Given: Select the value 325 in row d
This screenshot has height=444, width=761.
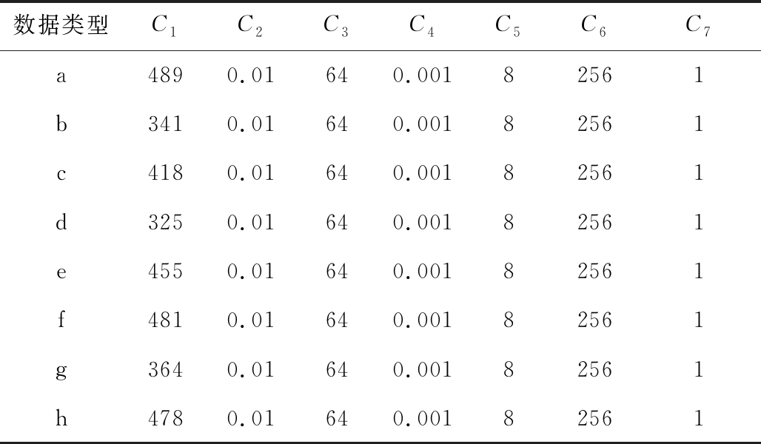Looking at the screenshot, I should click(x=165, y=222).
